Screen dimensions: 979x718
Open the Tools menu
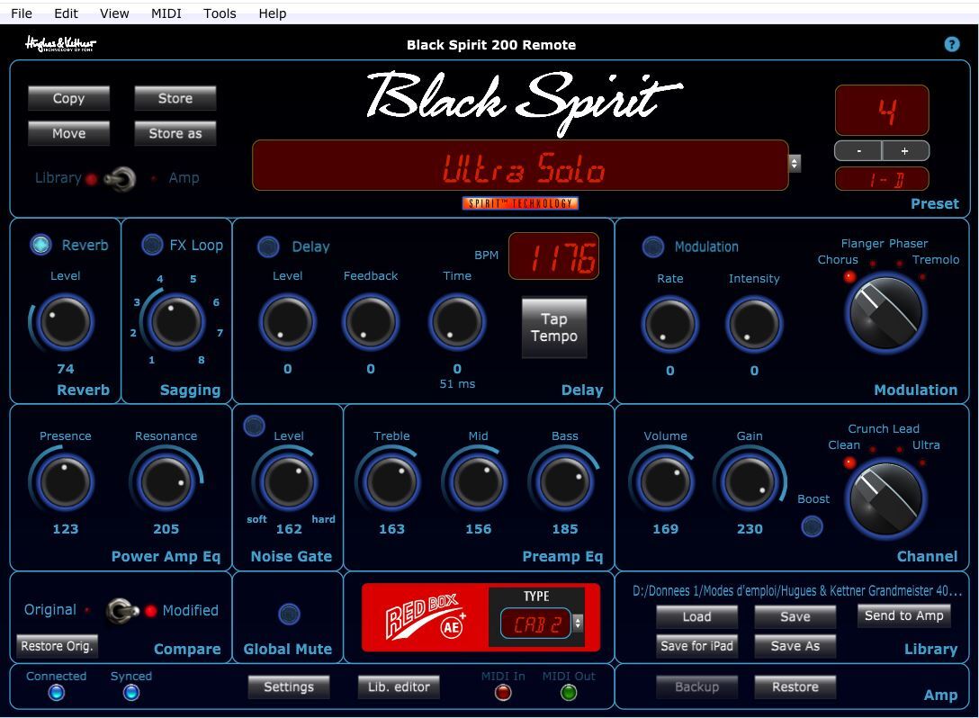click(x=220, y=13)
